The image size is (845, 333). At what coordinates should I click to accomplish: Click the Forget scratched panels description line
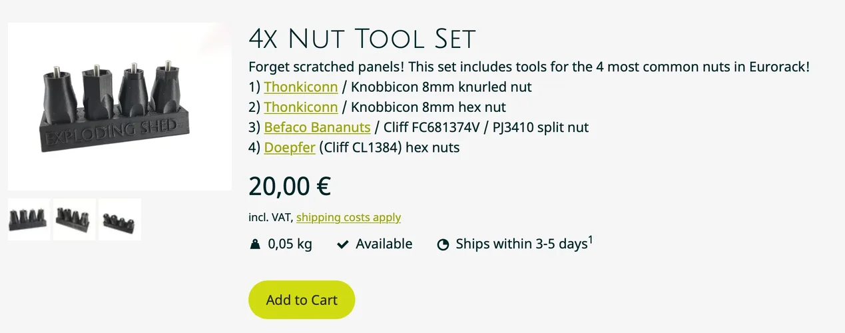(x=529, y=67)
